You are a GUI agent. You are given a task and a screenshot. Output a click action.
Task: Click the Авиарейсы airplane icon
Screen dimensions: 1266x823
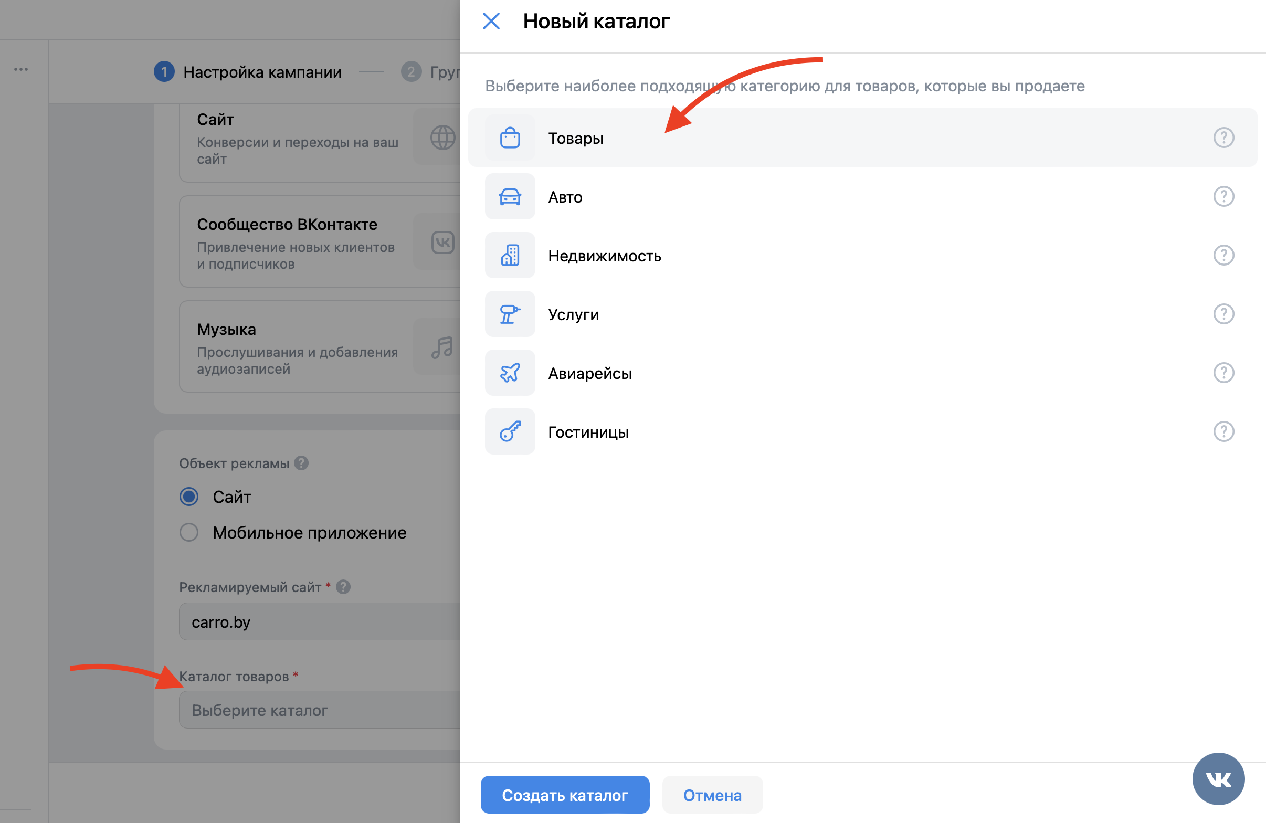510,373
